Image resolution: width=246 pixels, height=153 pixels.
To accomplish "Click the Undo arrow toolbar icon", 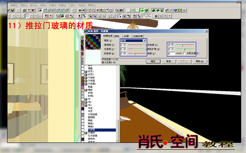I will coord(18,10).
